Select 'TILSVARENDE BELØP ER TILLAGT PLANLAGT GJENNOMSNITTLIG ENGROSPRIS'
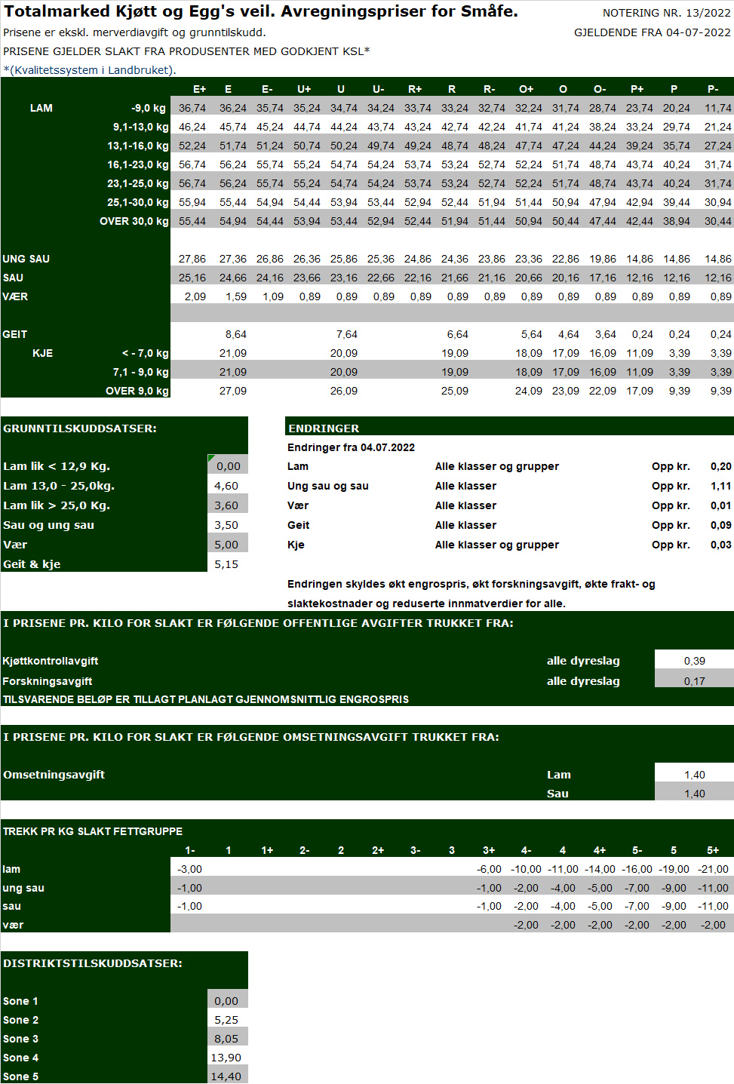 tap(206, 699)
